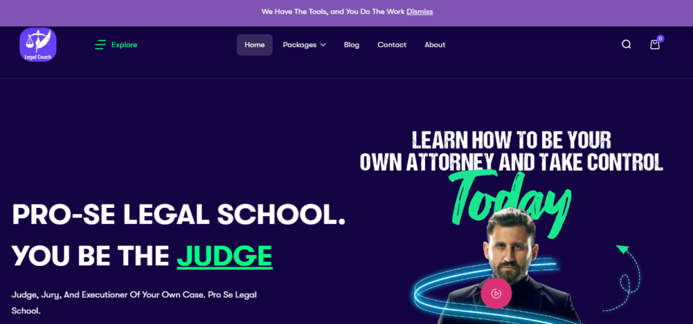The height and width of the screenshot is (324, 693).
Task: Click the green Today graphic text
Action: point(510,200)
